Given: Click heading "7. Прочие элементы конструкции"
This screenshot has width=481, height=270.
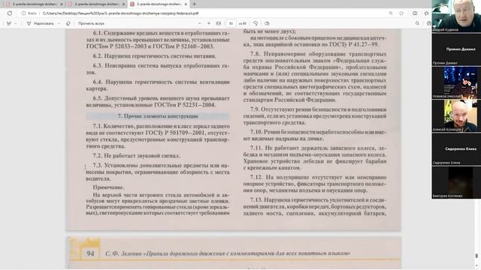Looking at the screenshot, I should pos(158,116).
